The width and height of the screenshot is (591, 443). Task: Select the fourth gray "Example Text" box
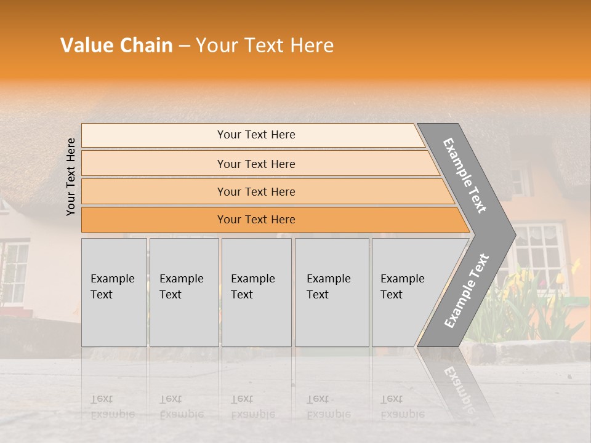pyautogui.click(x=331, y=292)
